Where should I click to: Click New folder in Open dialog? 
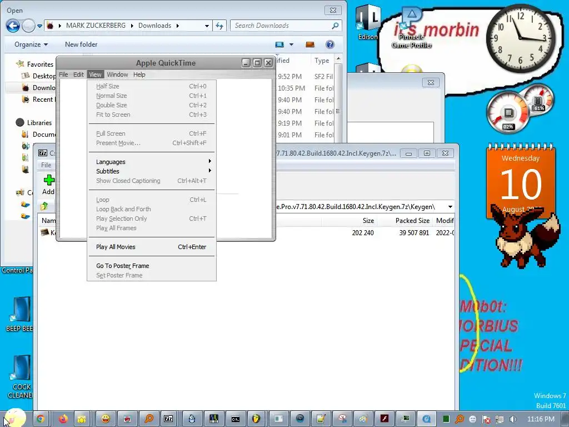(x=81, y=44)
